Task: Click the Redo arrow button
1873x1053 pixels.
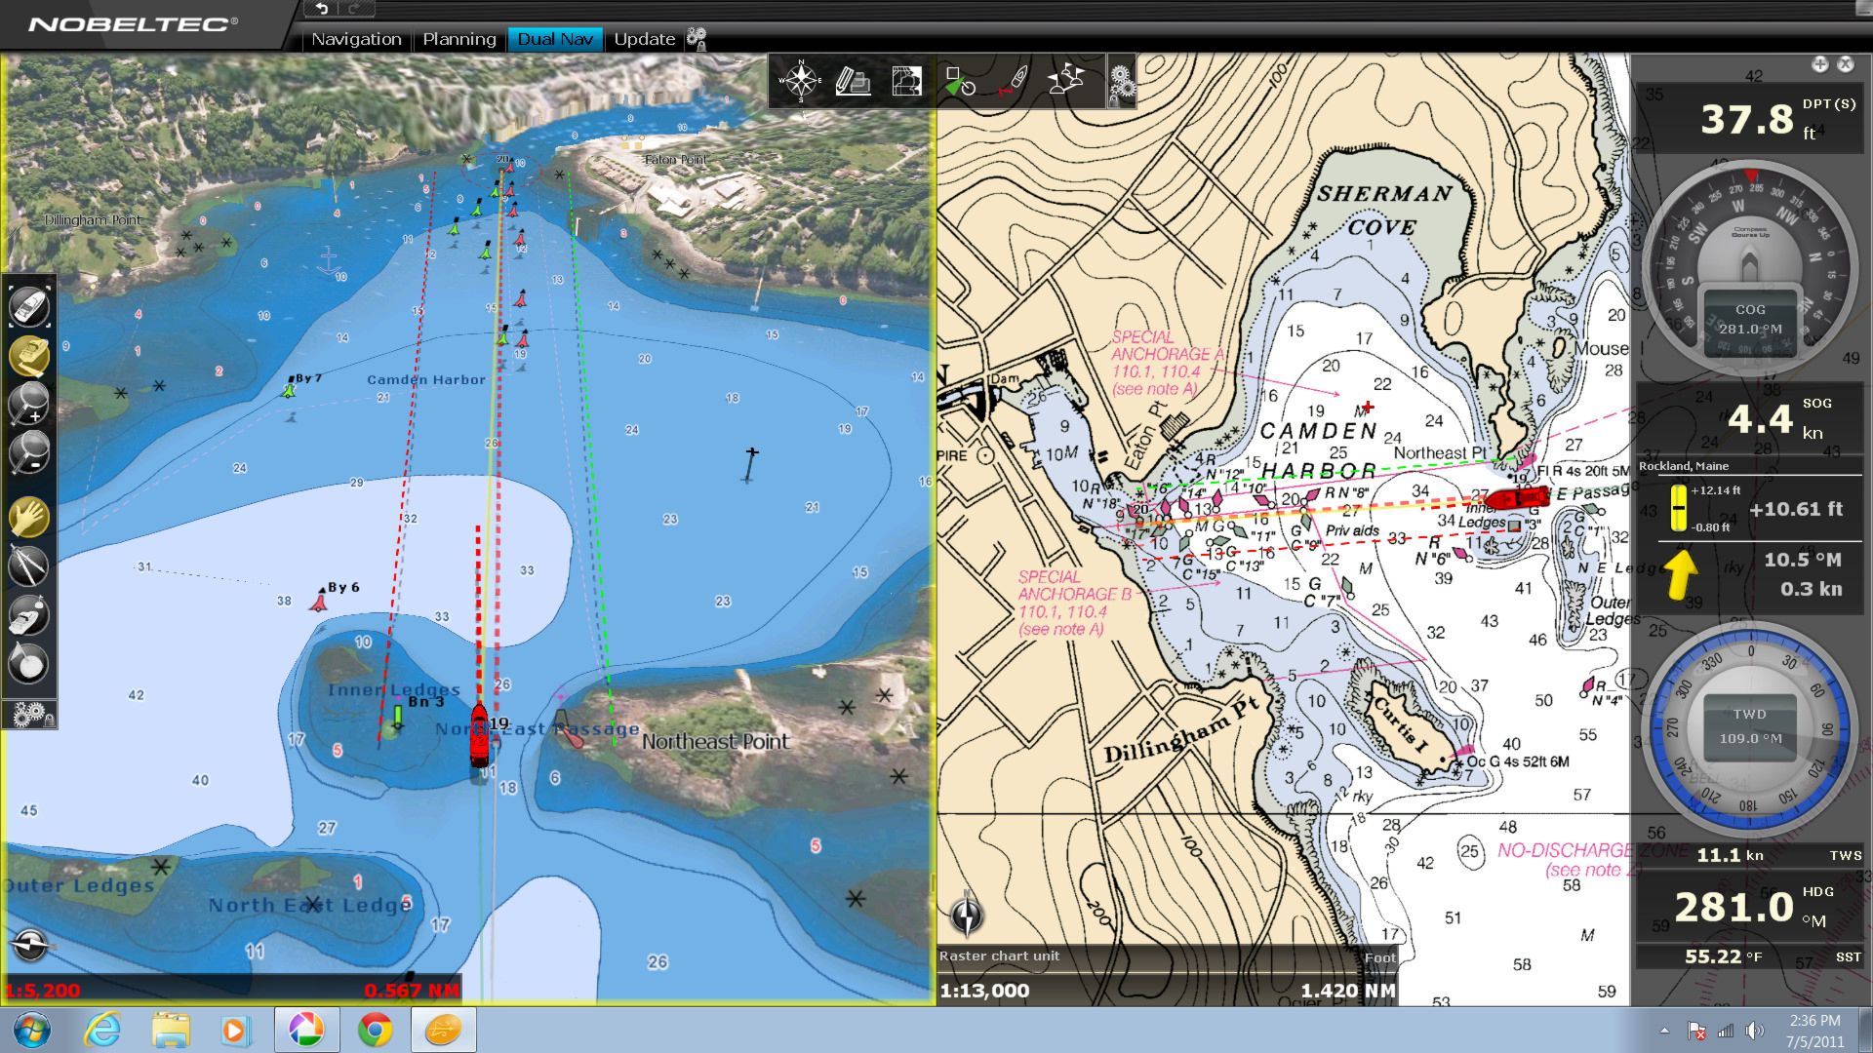Action: click(x=355, y=9)
